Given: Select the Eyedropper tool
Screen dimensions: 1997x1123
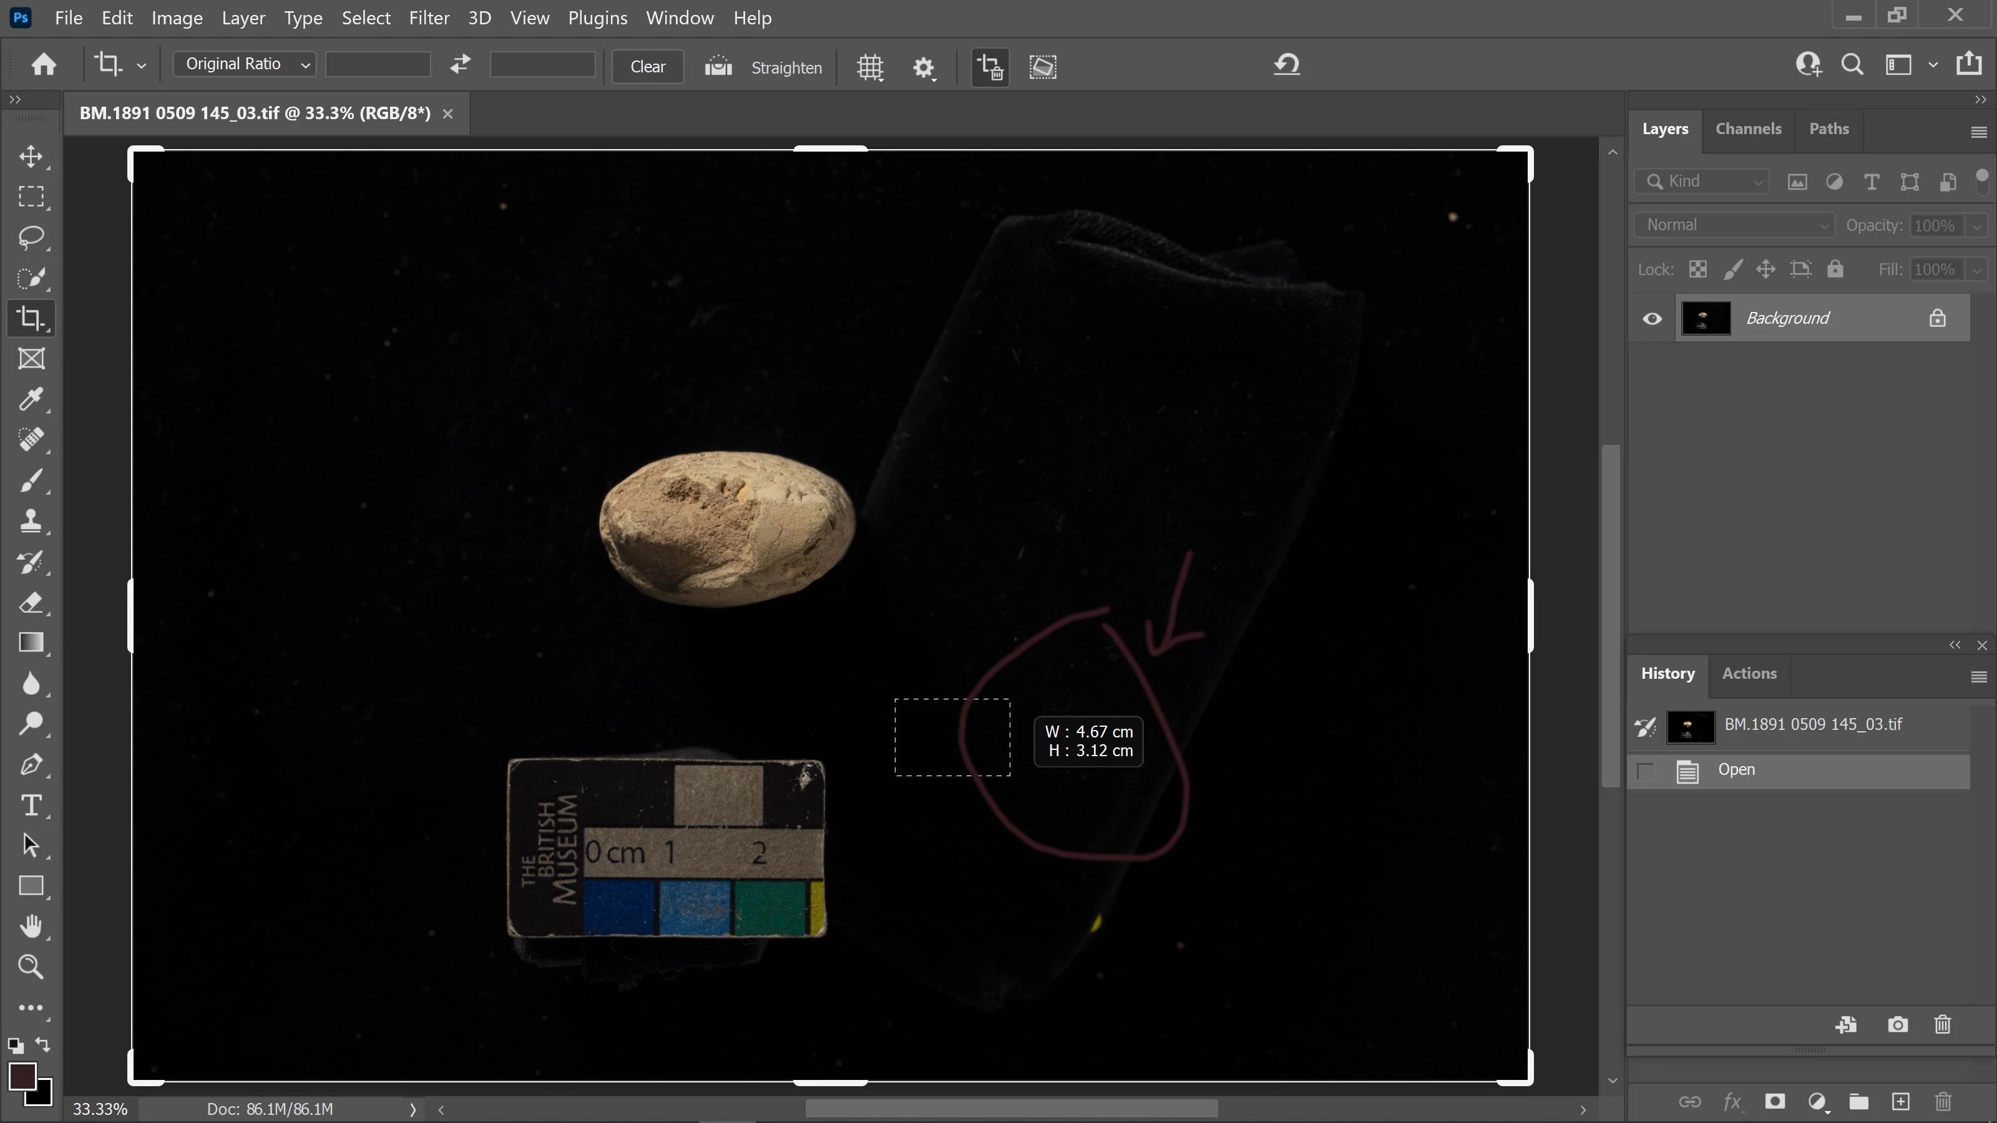Looking at the screenshot, I should pyautogui.click(x=31, y=399).
